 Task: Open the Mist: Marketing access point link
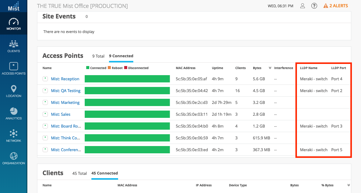click(65, 102)
